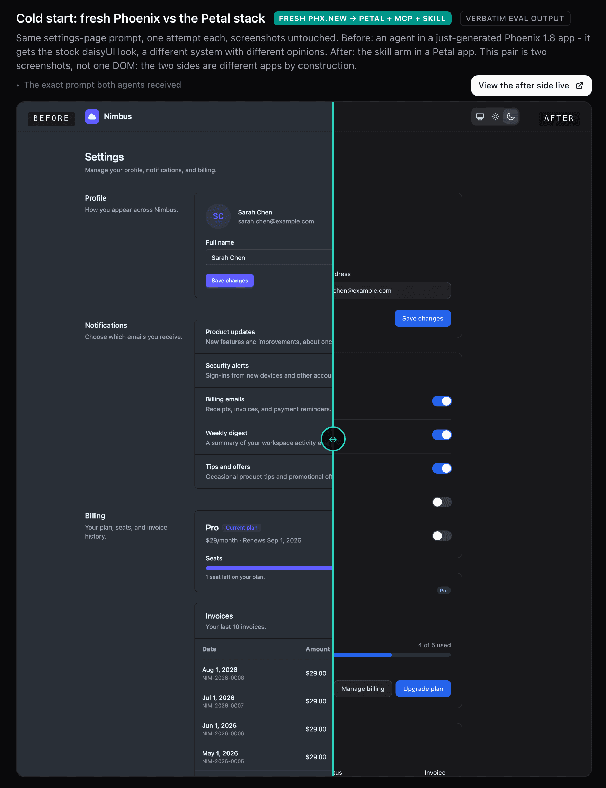The width and height of the screenshot is (606, 788).
Task: Turn off the third enabled blue toggle
Action: pyautogui.click(x=442, y=468)
